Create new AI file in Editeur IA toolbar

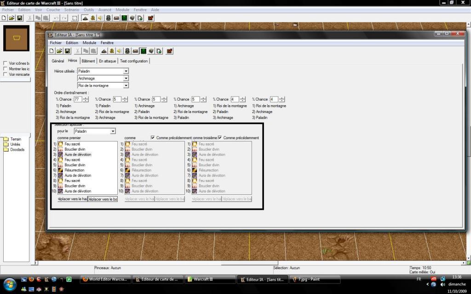52,51
